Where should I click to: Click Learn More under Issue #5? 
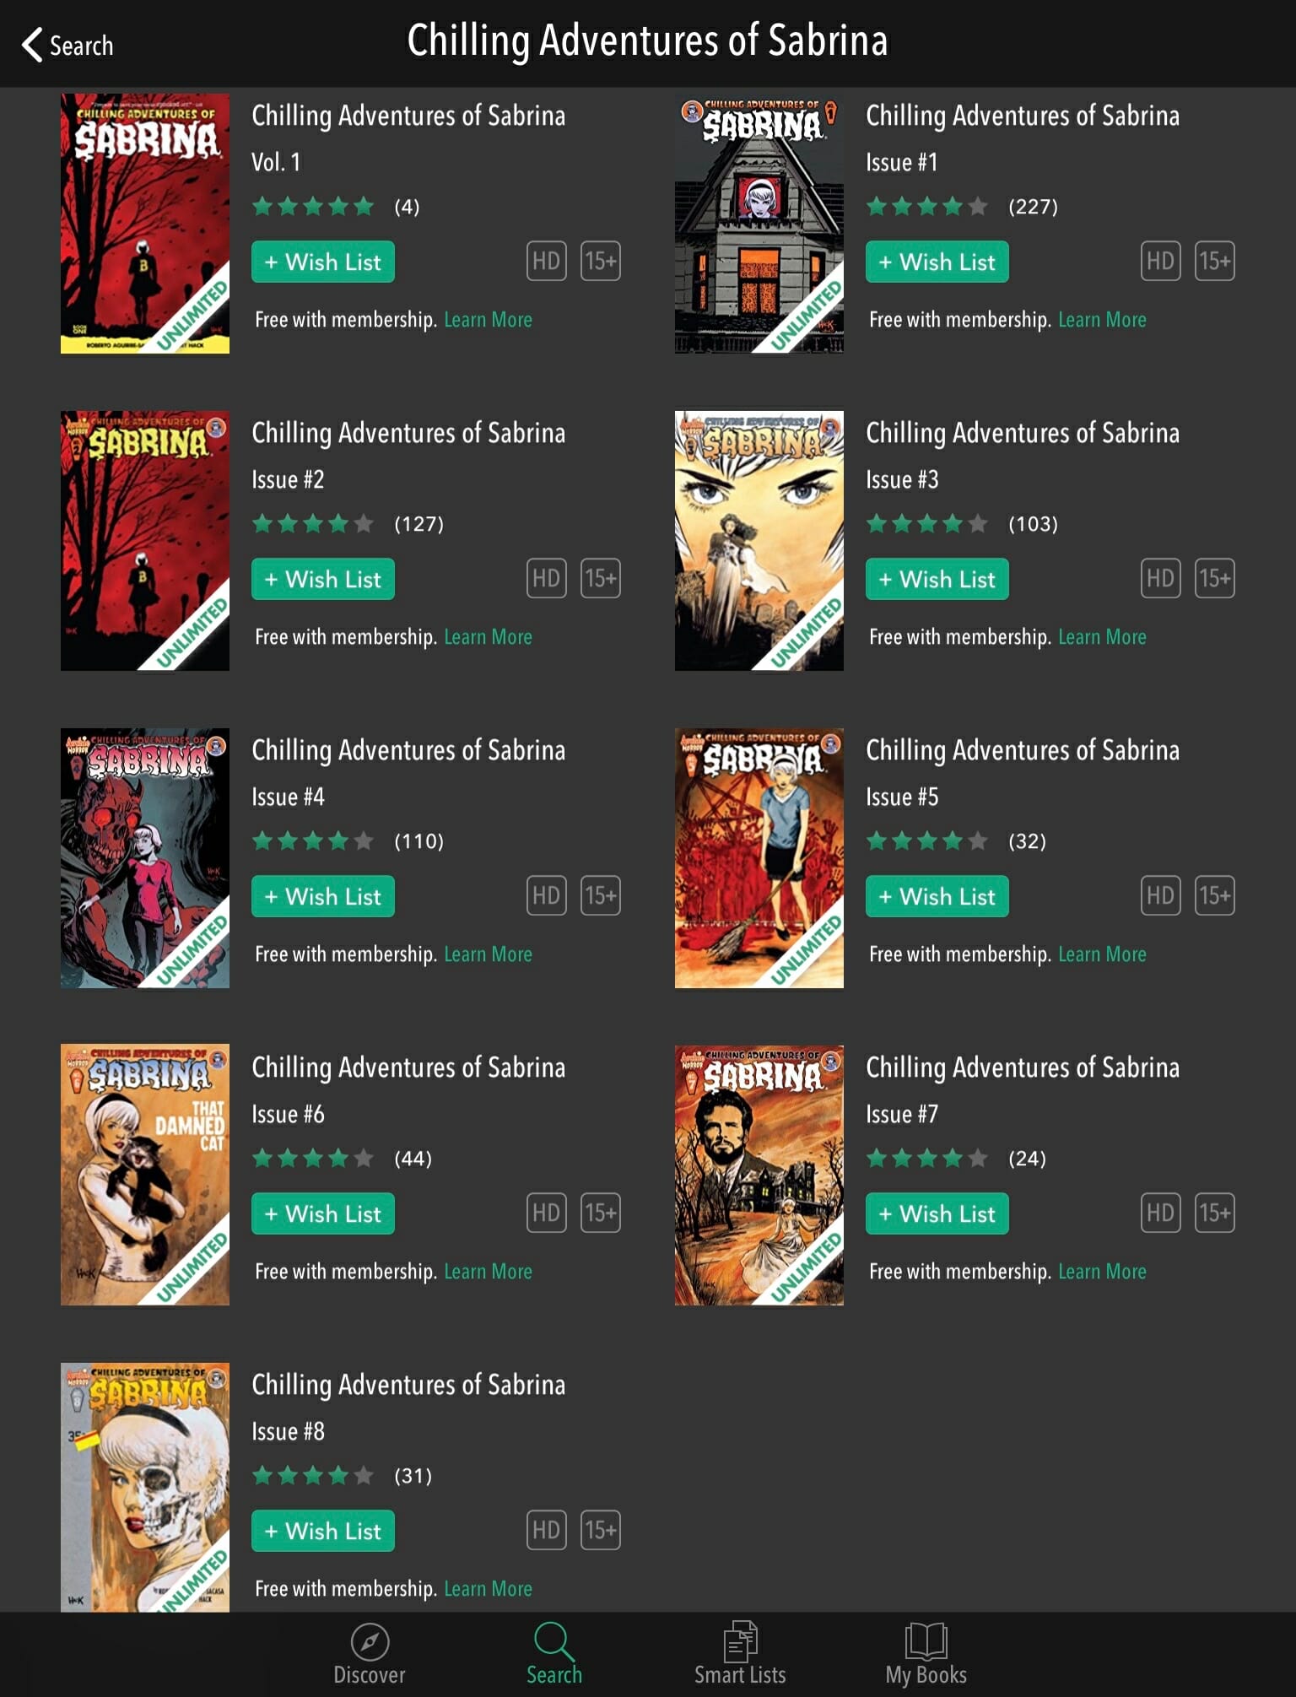coord(1102,954)
